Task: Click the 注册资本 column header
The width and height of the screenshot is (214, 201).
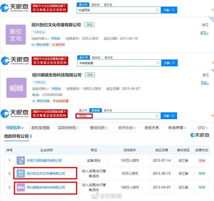Action: [130, 150]
